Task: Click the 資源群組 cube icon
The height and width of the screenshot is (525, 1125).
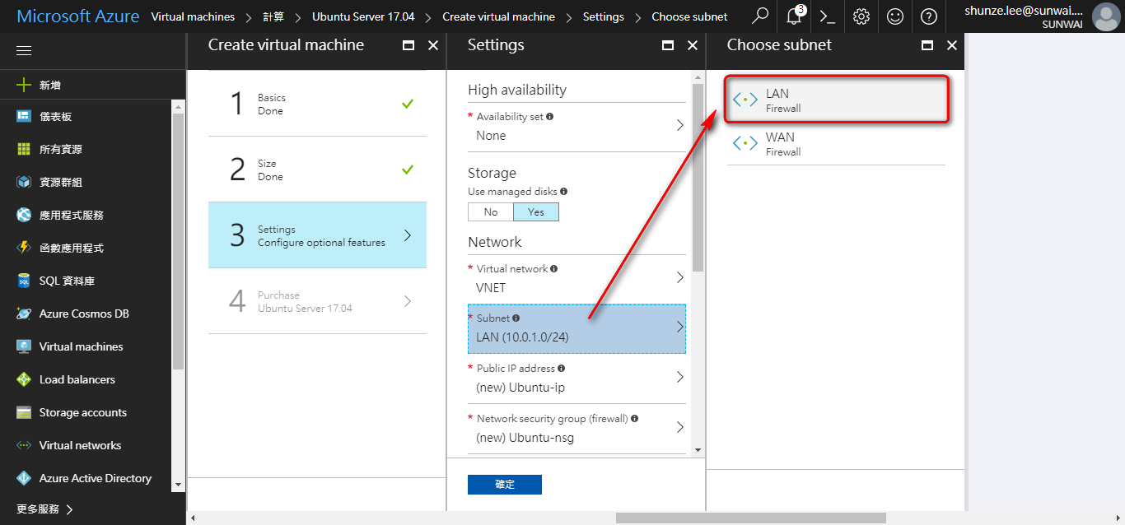Action: point(24,182)
